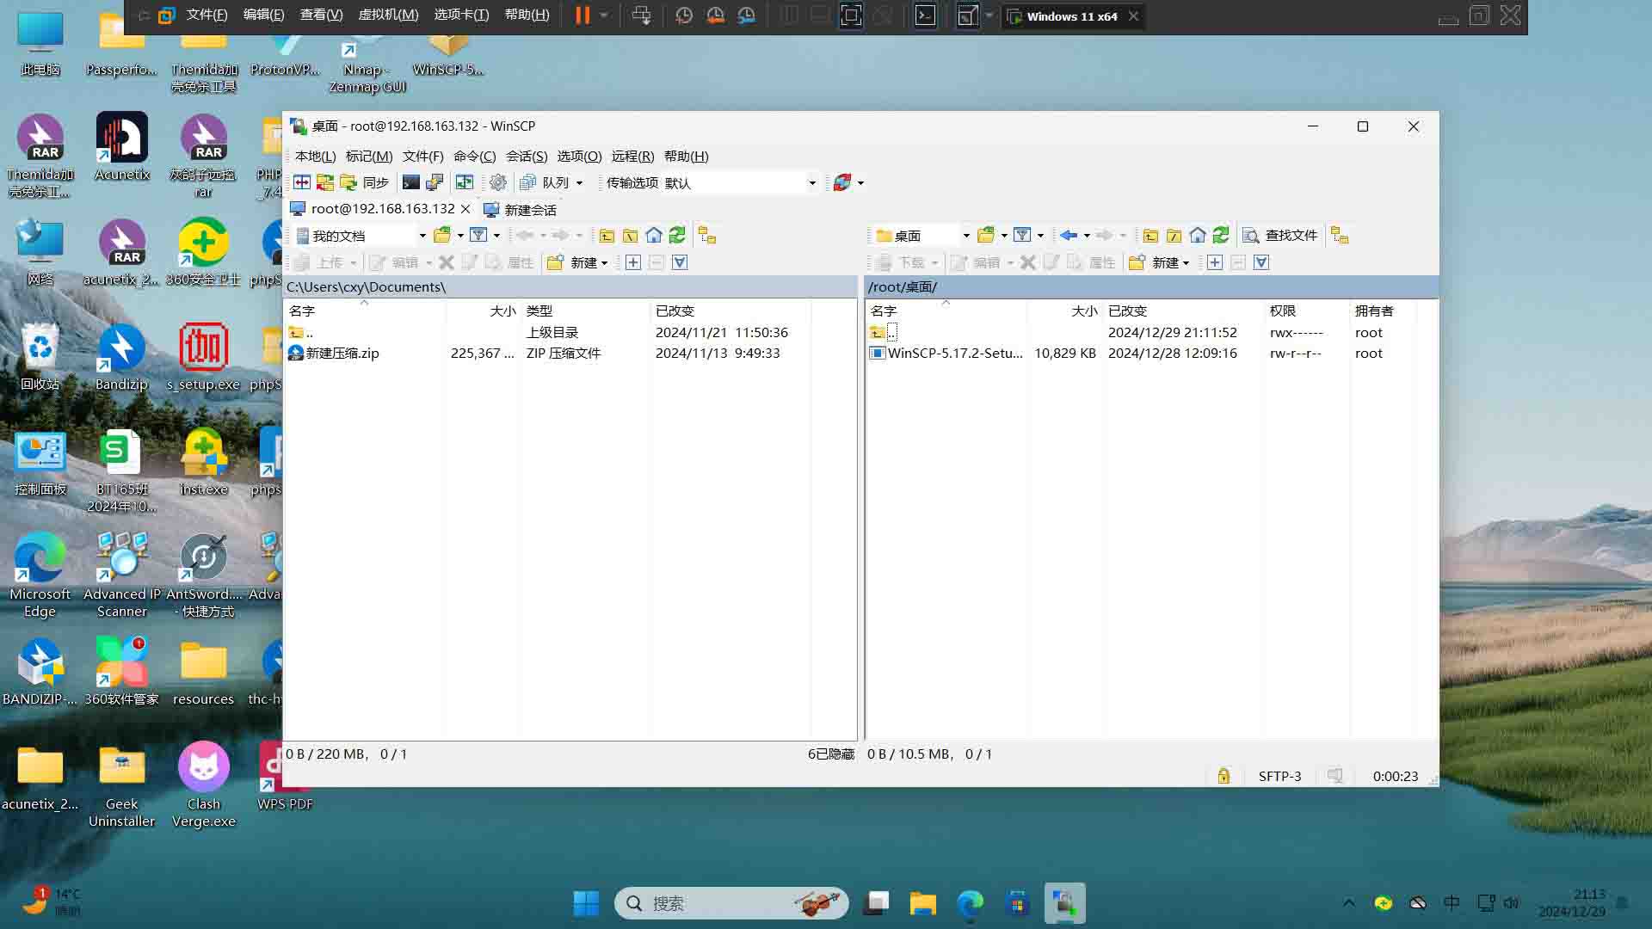Expand the 传输选项 默认 transfer settings dropdown
The image size is (1652, 929).
pyautogui.click(x=811, y=182)
